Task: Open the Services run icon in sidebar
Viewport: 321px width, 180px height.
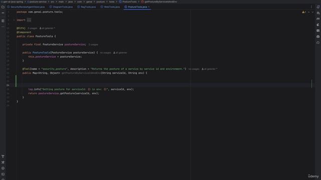Action: pyautogui.click(x=3, y=168)
